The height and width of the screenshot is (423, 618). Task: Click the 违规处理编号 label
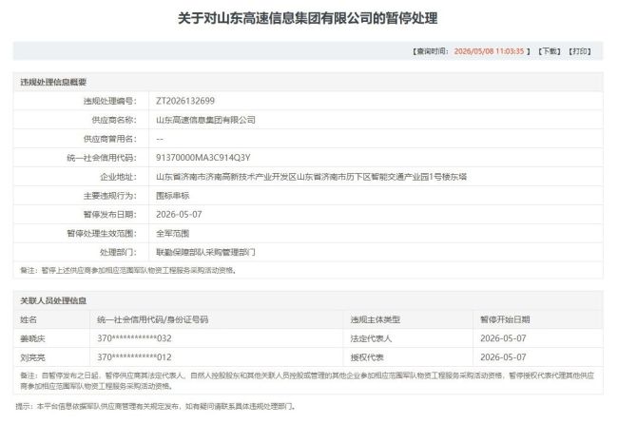click(x=110, y=101)
